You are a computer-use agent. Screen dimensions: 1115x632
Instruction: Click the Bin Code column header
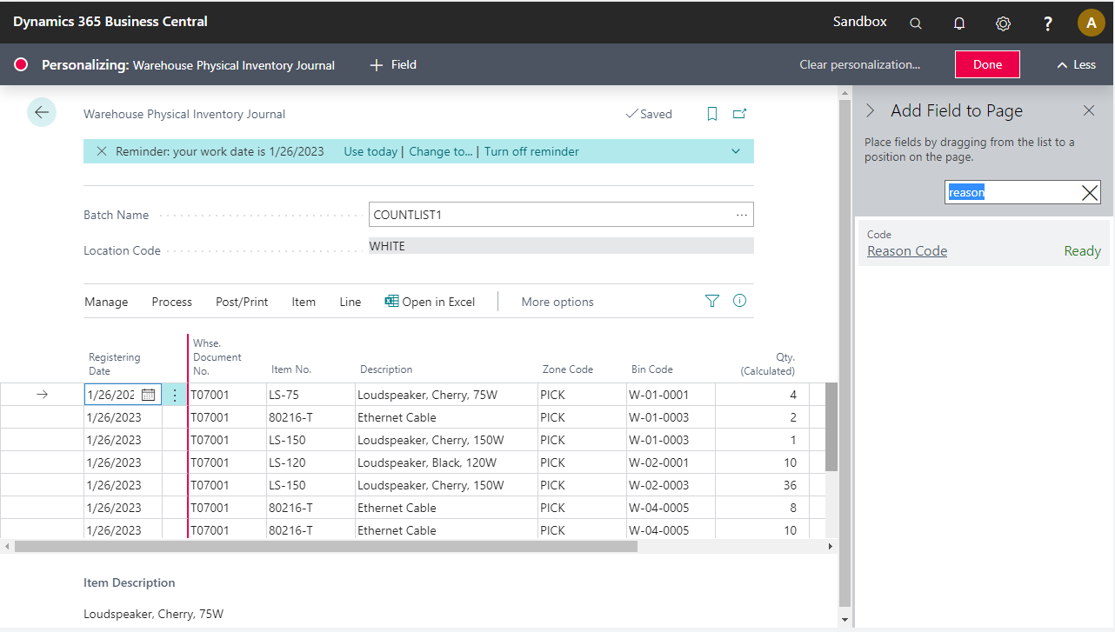652,369
